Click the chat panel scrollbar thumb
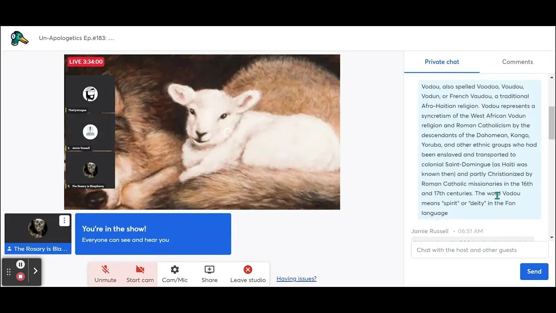 552,123
